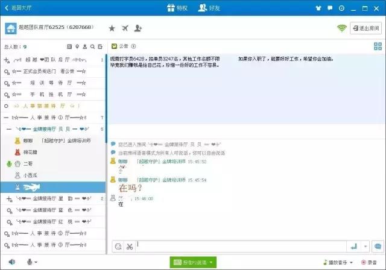
Task: Expand the 超越团队后厅 channel
Action: click(x=7, y=60)
